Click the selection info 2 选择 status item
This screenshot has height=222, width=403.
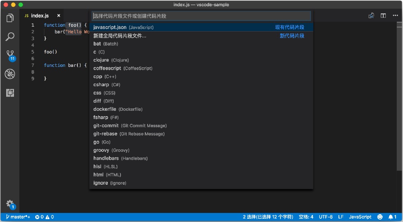pos(268,217)
